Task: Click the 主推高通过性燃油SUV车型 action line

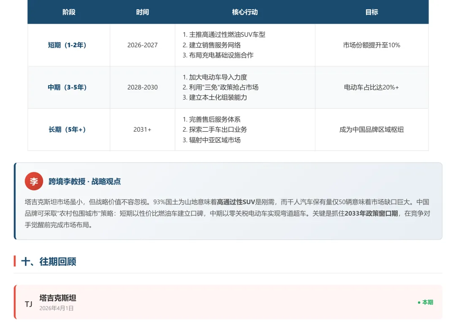Action: 224,35
